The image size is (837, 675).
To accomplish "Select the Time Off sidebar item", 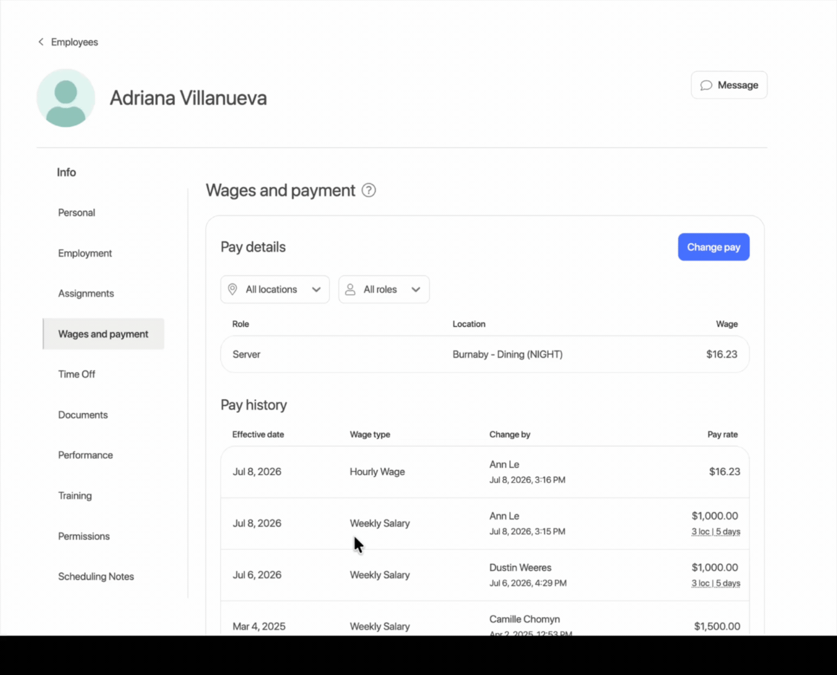I will click(76, 374).
